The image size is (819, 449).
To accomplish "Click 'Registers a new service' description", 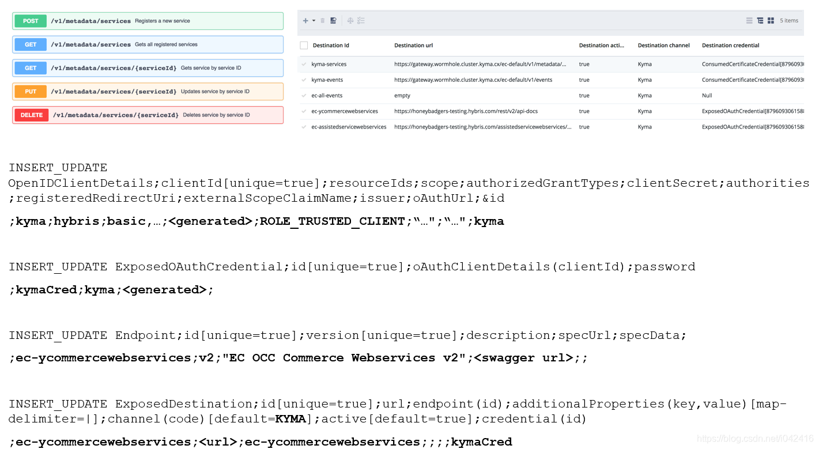I will coord(163,21).
